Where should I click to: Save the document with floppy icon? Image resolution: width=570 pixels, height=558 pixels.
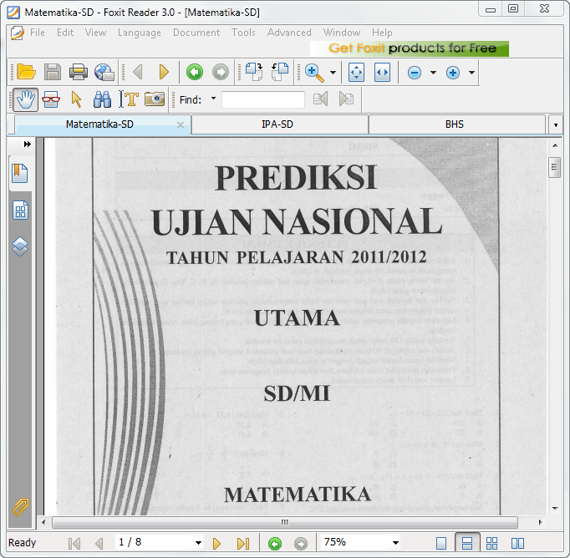click(53, 72)
